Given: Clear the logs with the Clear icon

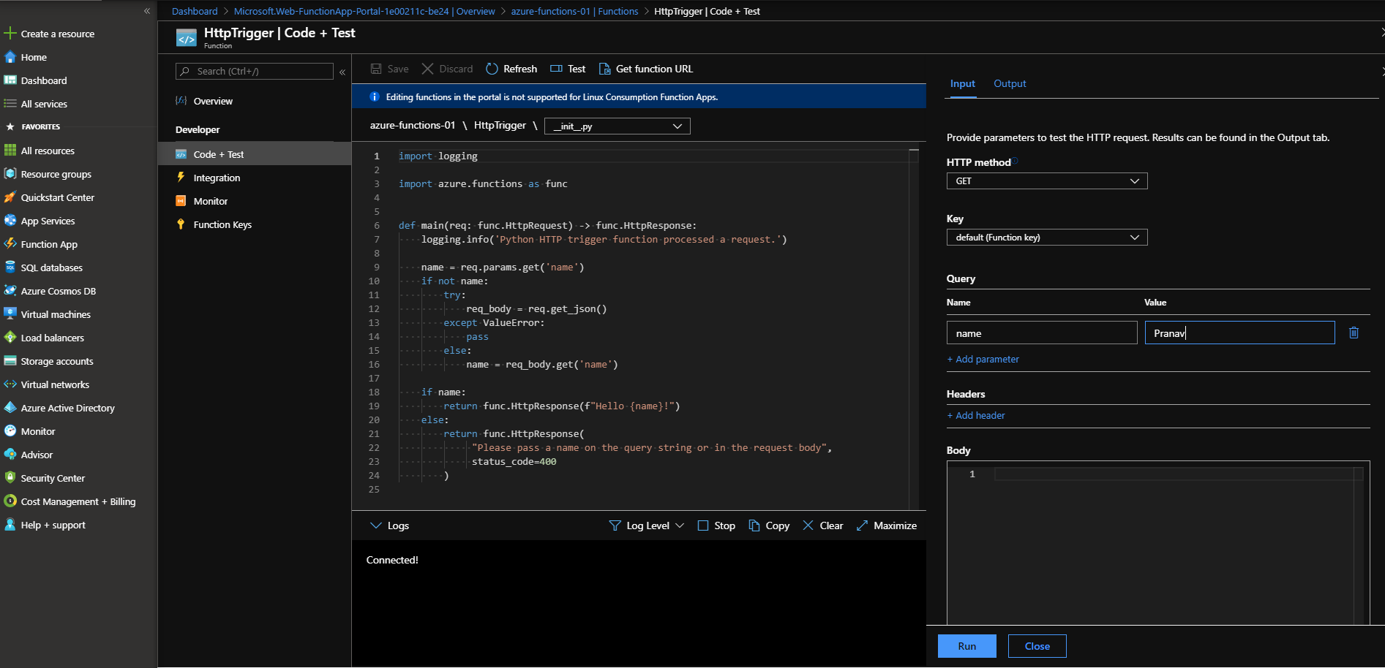Looking at the screenshot, I should 808,525.
